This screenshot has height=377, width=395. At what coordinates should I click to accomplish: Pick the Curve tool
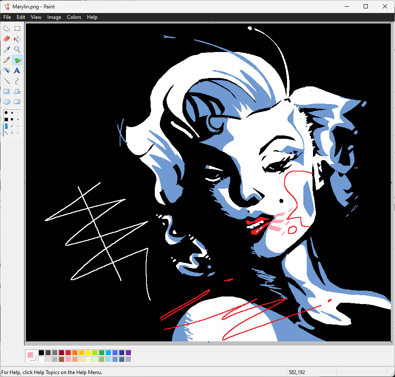[x=17, y=81]
